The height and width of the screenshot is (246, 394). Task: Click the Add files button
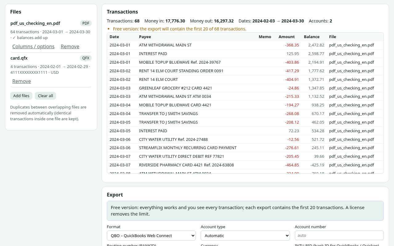point(21,96)
